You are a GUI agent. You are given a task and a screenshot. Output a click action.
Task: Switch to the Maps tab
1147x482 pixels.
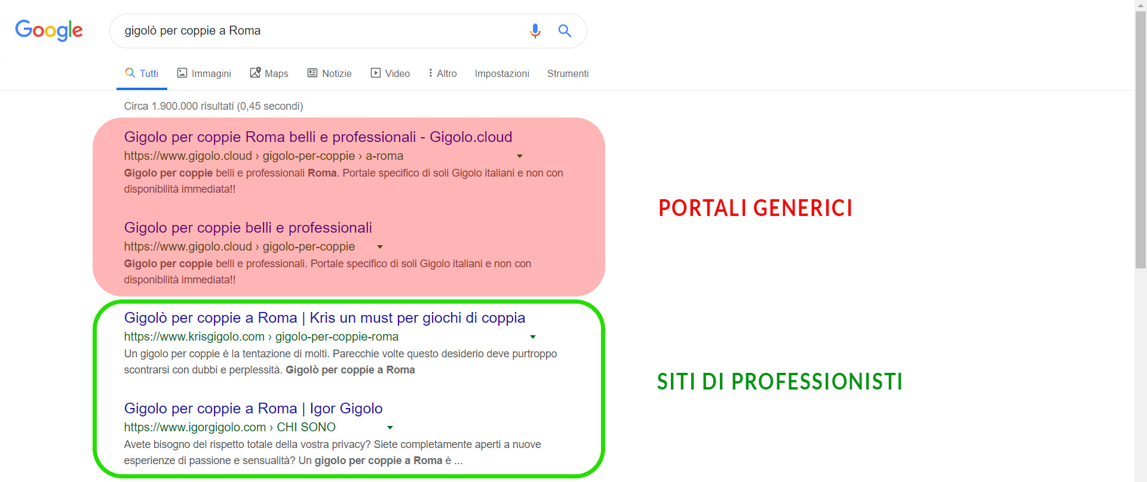(269, 73)
